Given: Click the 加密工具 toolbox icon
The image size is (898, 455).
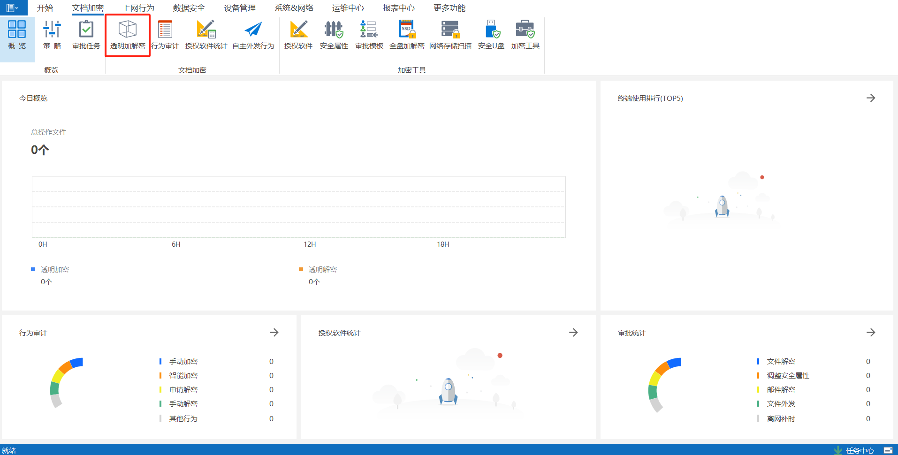Looking at the screenshot, I should [x=525, y=35].
